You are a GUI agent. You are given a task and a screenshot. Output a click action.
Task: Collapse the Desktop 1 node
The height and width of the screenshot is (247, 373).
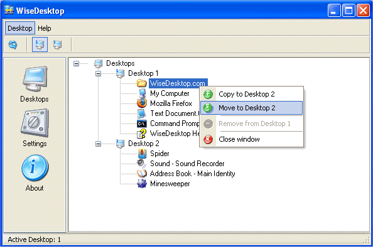point(98,73)
